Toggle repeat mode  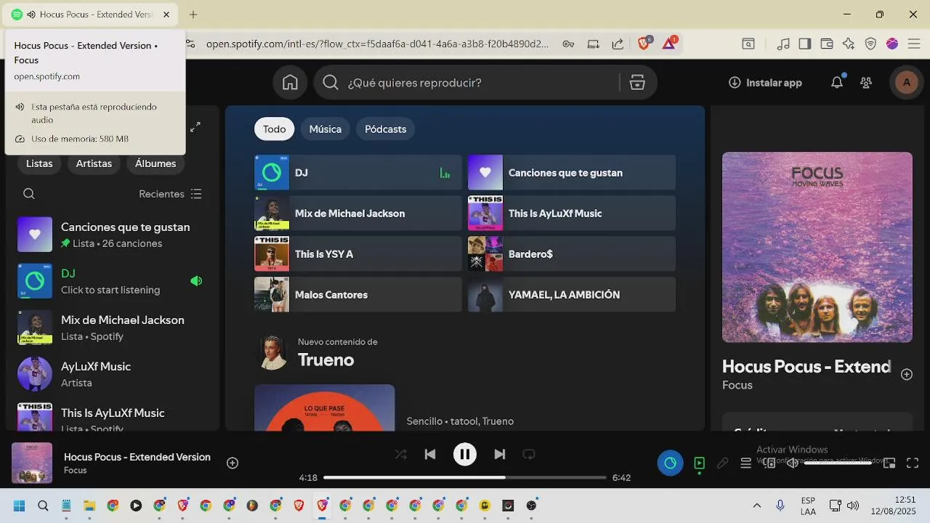[x=529, y=455]
